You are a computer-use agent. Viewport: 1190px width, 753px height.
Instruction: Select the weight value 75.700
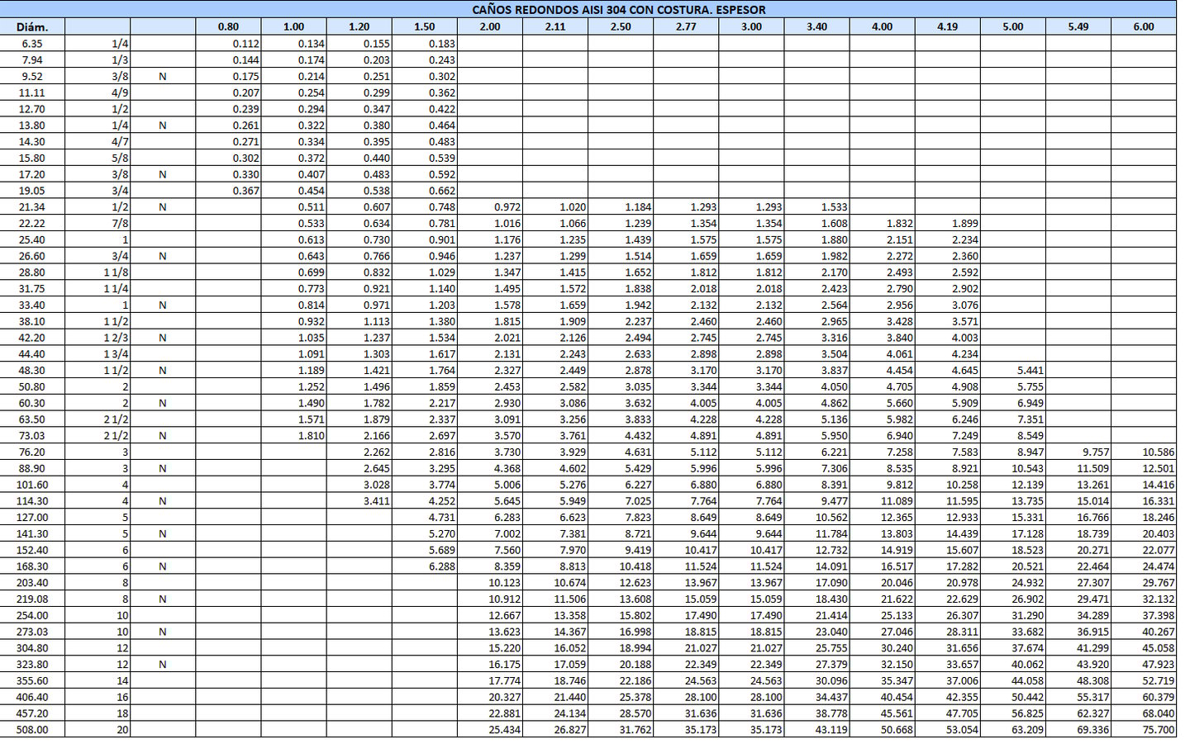coord(1159,730)
